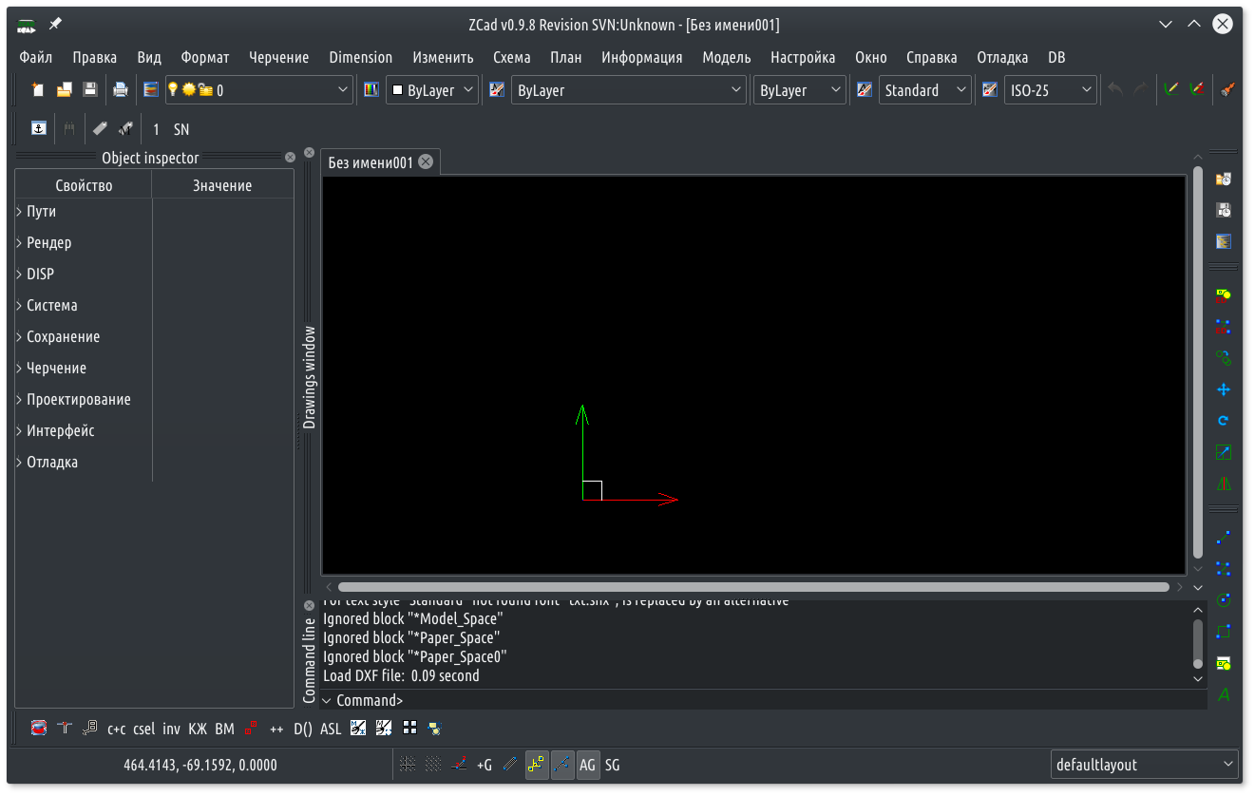Click the csel button in bottom toolbar

point(143,730)
